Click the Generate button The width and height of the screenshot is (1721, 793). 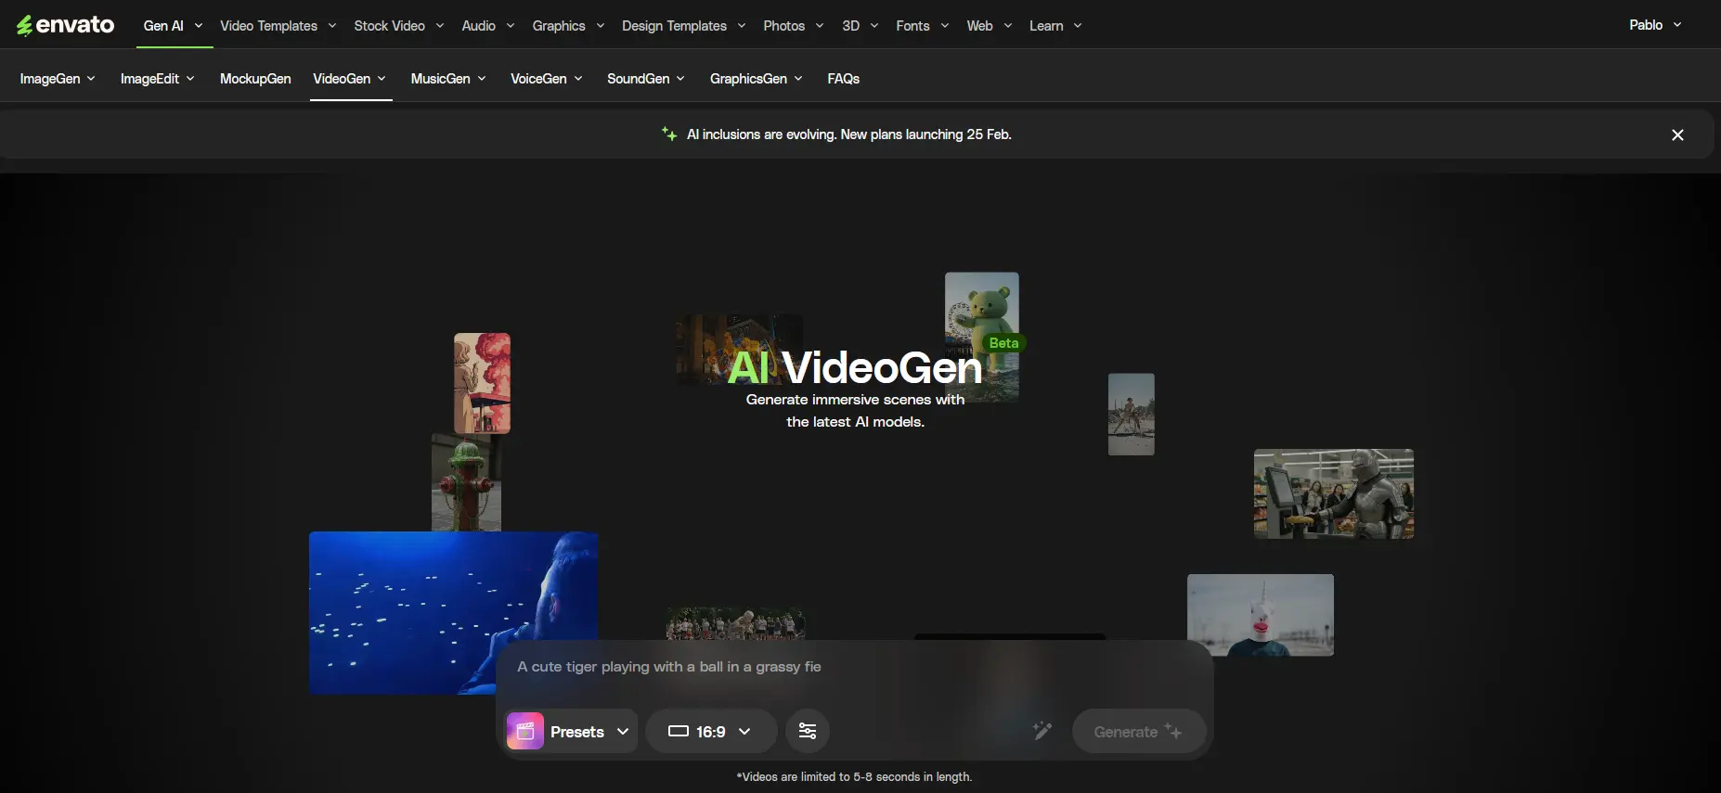(1139, 731)
